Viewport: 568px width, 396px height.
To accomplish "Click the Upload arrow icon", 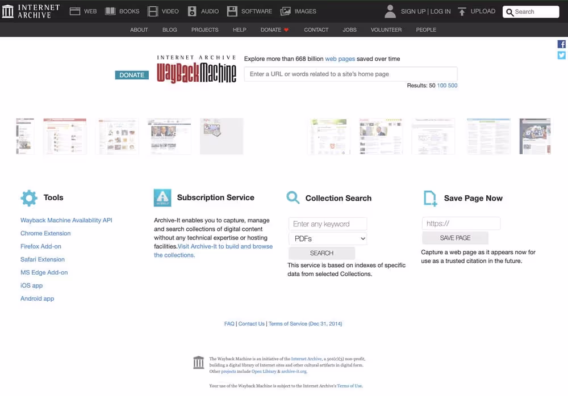I will tap(462, 11).
